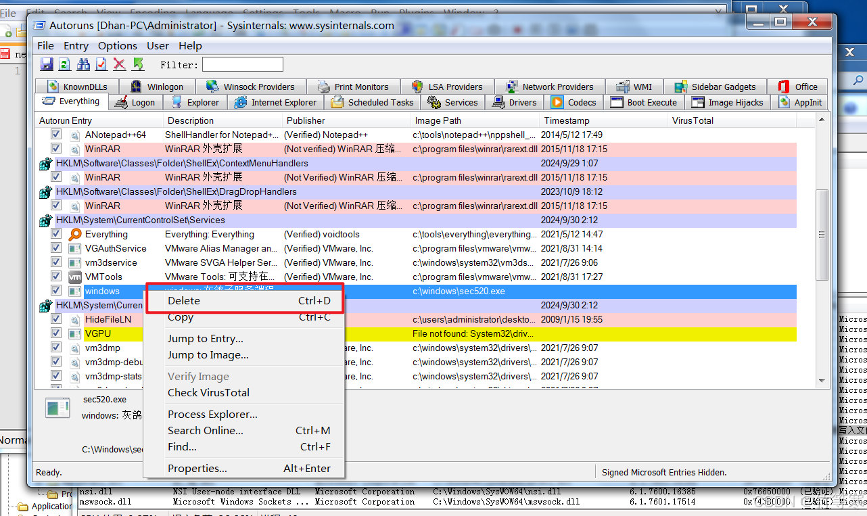Disable the VGAuthService entry checkbox

pos(56,248)
